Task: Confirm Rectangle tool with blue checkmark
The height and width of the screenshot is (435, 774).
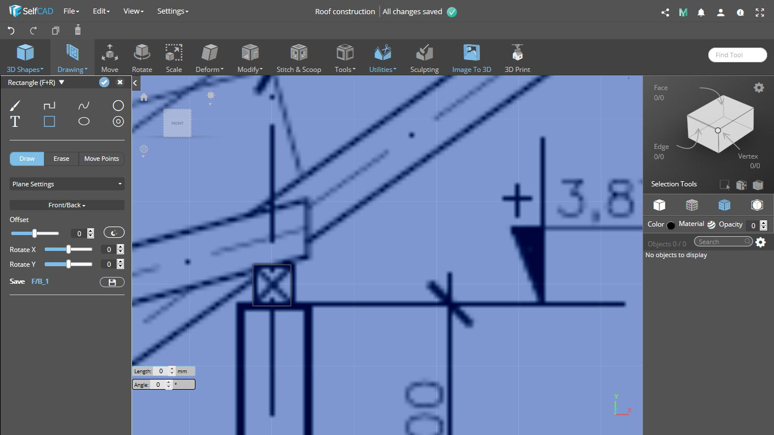Action: (x=104, y=82)
